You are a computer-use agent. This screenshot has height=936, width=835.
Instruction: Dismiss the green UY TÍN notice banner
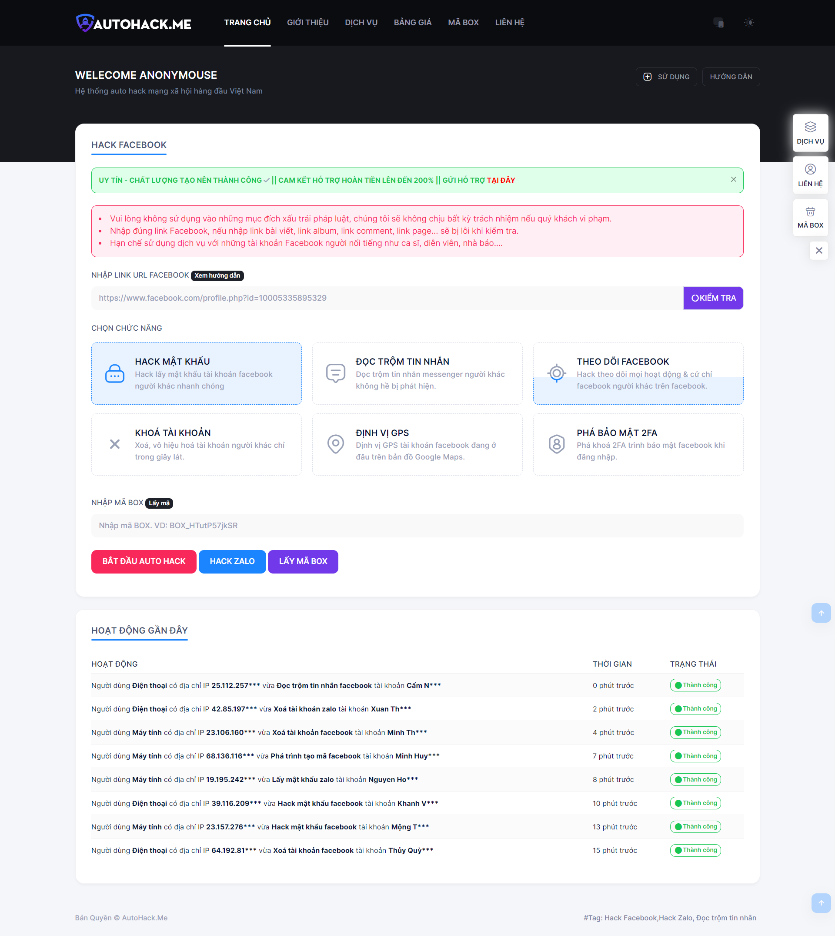(733, 179)
